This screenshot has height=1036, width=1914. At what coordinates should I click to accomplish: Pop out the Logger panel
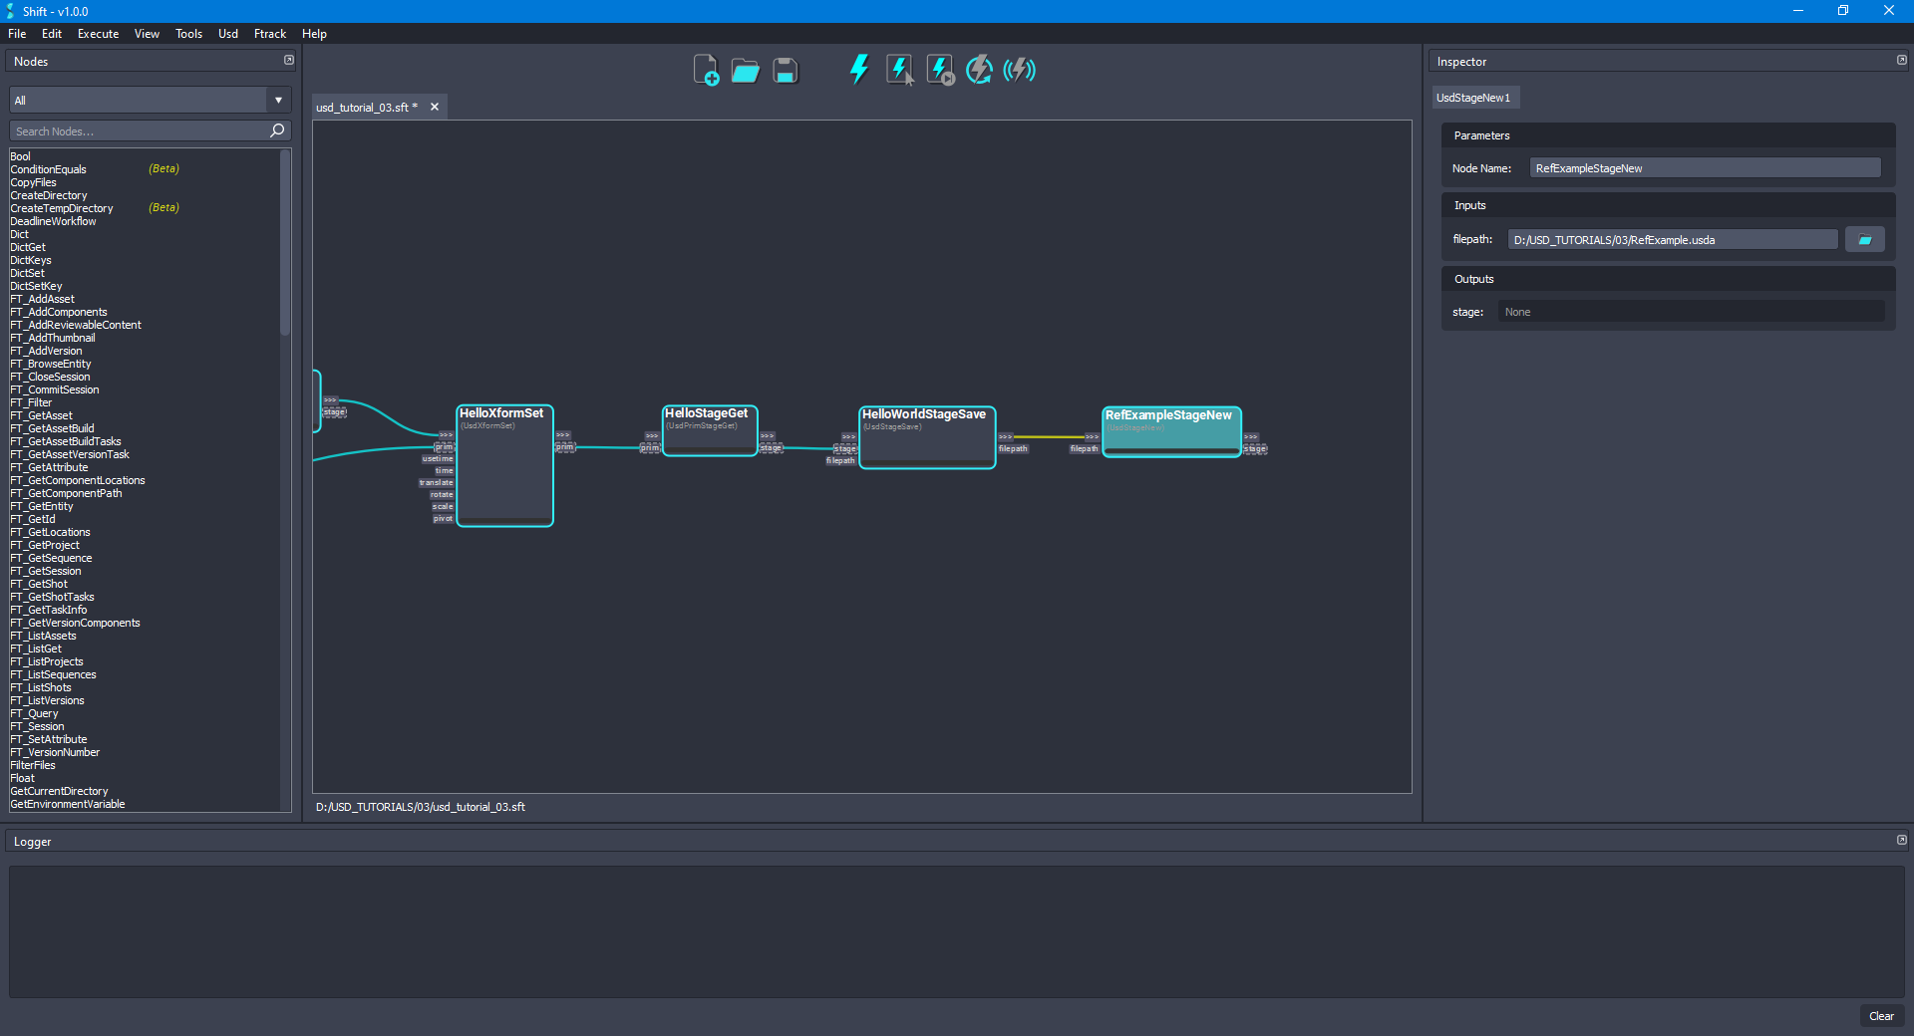click(1900, 840)
